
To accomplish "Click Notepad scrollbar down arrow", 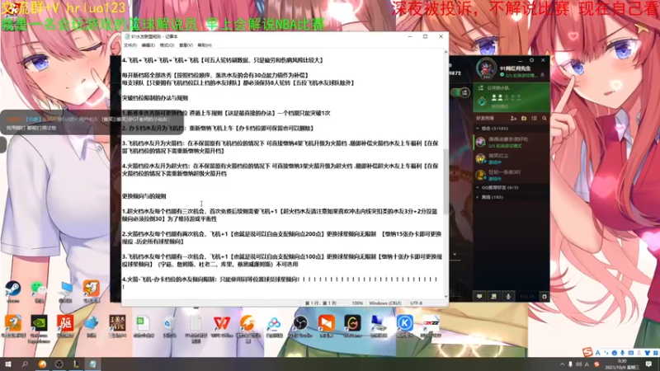I will click(x=446, y=296).
